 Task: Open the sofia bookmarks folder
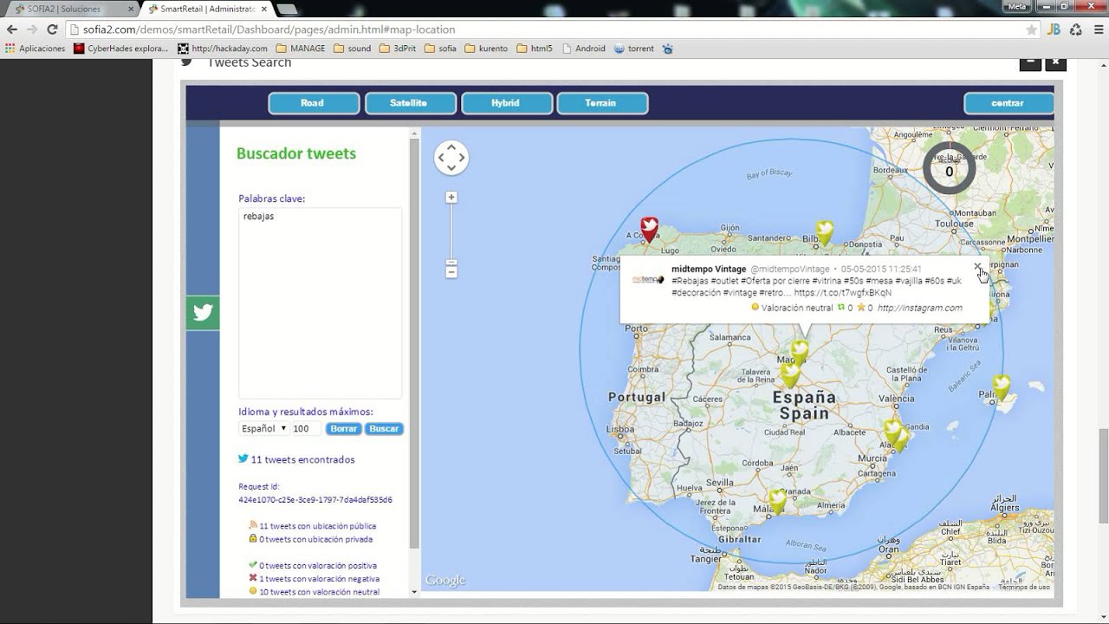[440, 49]
